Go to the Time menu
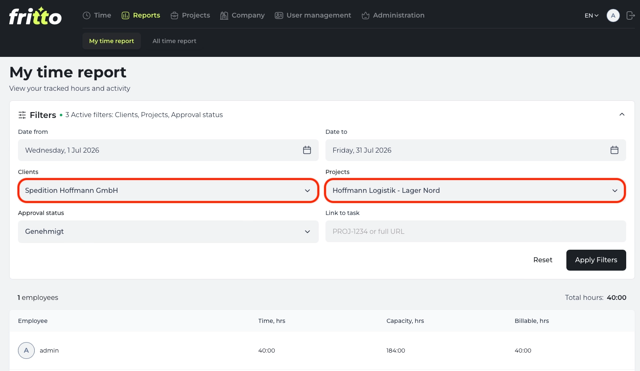Image resolution: width=640 pixels, height=371 pixels. [x=97, y=15]
